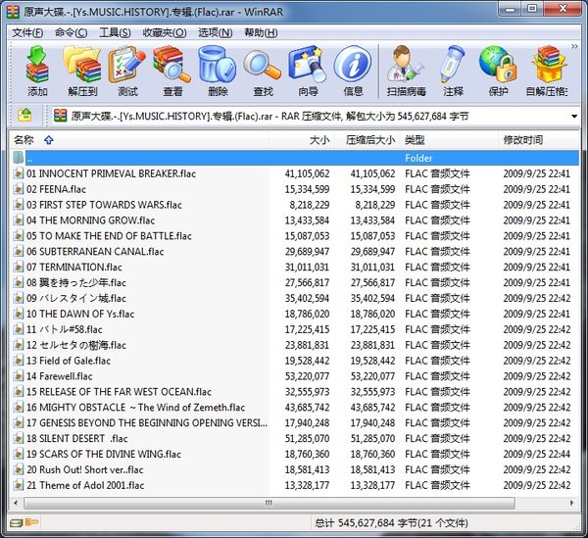Viewport: 588px width, 538px height.
Task: Click the WinRAR title bar application icon
Action: pos(13,12)
